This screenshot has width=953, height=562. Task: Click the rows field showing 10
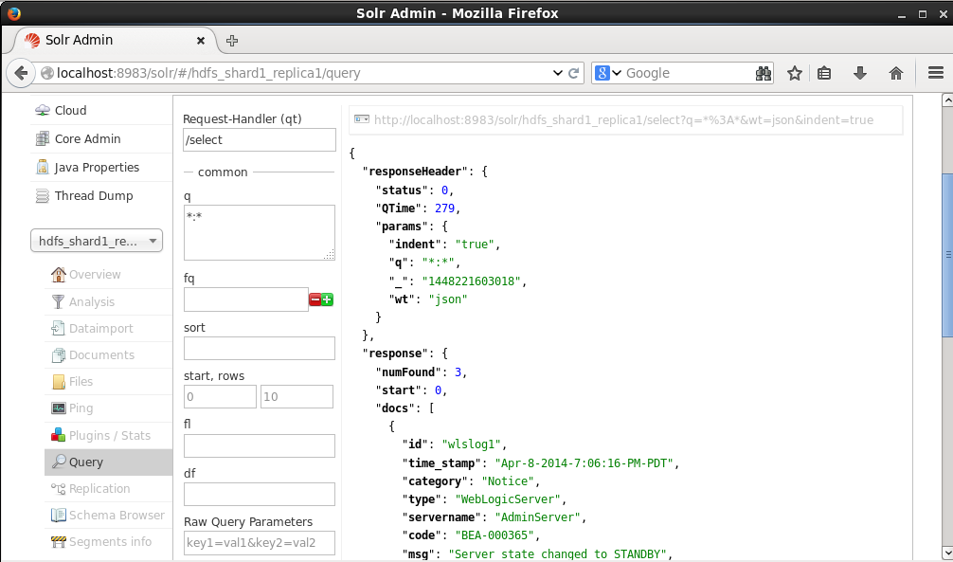coord(297,396)
